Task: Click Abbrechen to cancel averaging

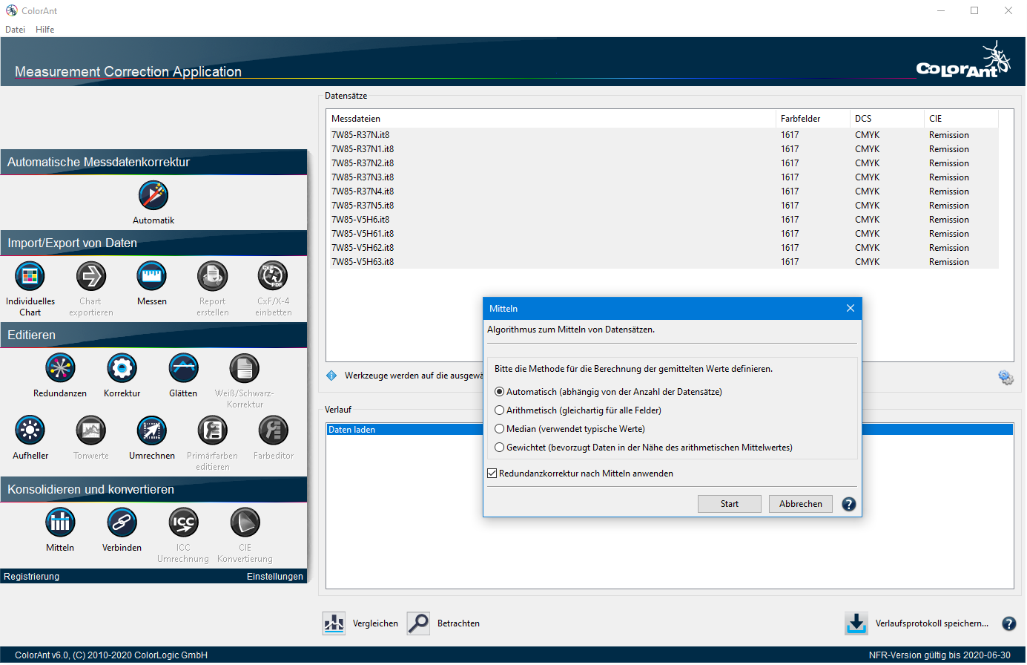Action: (800, 504)
